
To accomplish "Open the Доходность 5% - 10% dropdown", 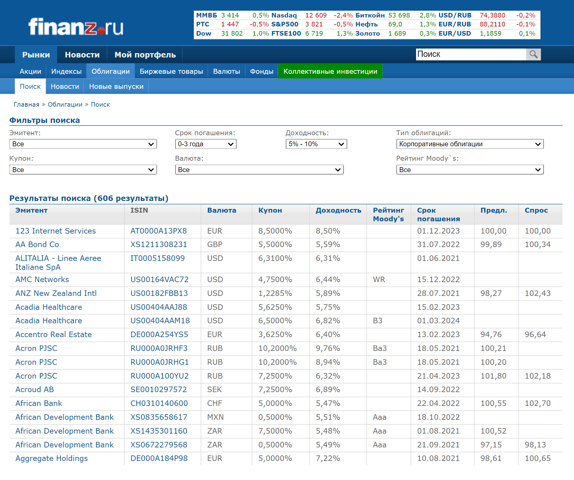I will tap(316, 144).
